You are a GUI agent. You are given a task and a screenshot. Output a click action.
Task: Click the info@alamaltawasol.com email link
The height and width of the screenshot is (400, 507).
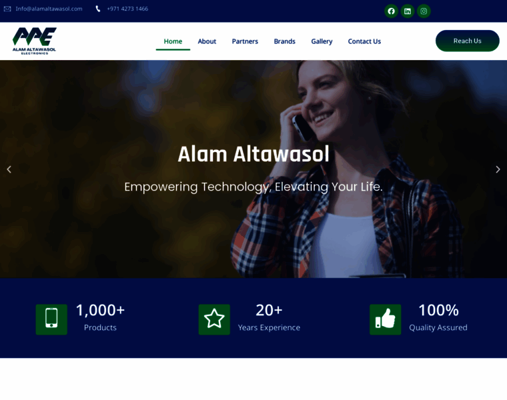click(x=49, y=9)
